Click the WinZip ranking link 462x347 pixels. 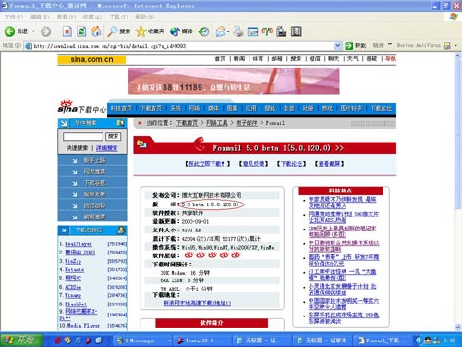(73, 261)
